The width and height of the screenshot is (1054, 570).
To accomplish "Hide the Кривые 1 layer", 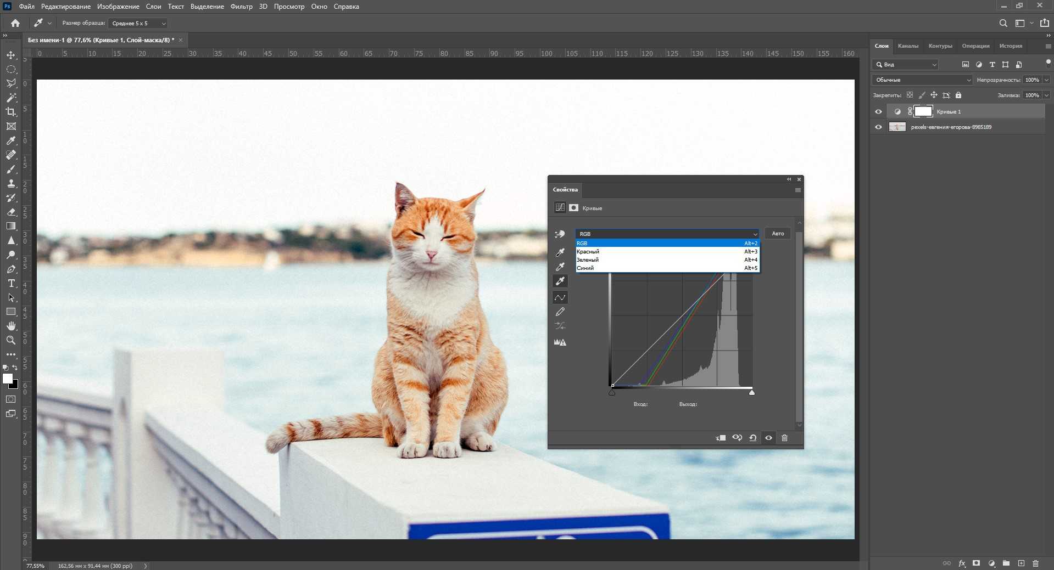I will click(x=878, y=112).
